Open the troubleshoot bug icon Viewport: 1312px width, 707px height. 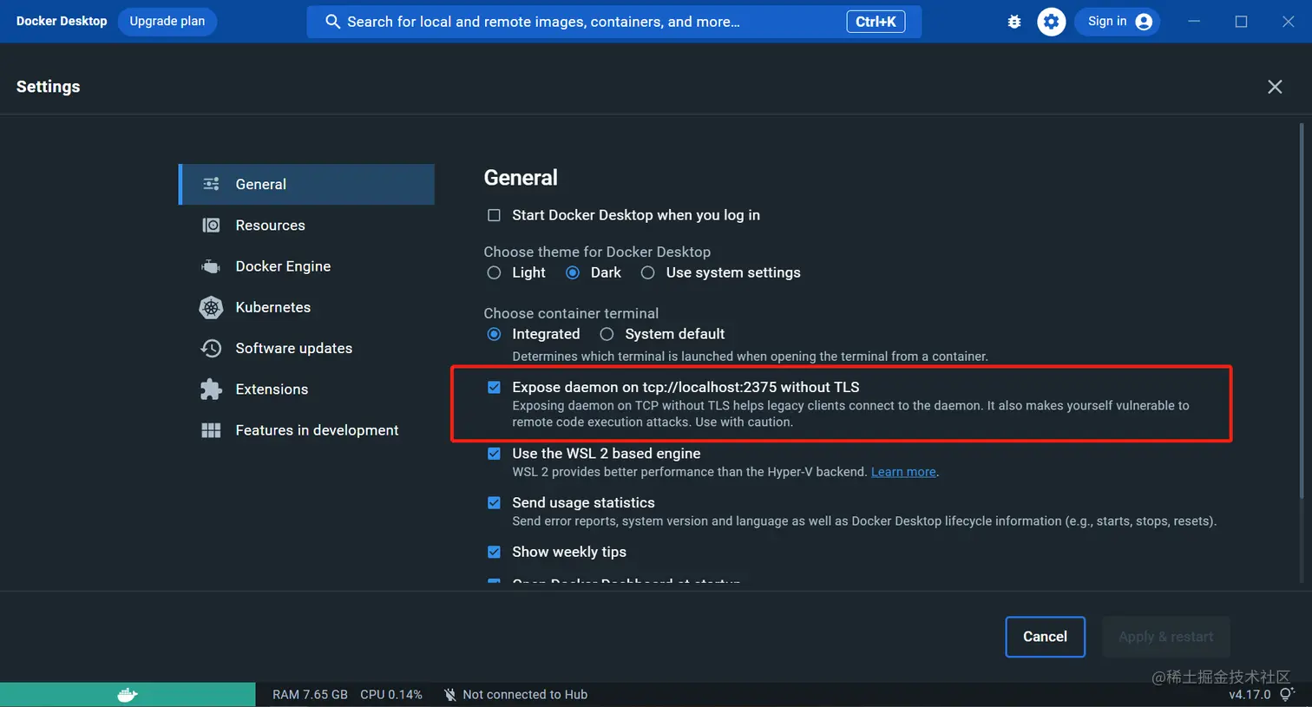(1014, 22)
